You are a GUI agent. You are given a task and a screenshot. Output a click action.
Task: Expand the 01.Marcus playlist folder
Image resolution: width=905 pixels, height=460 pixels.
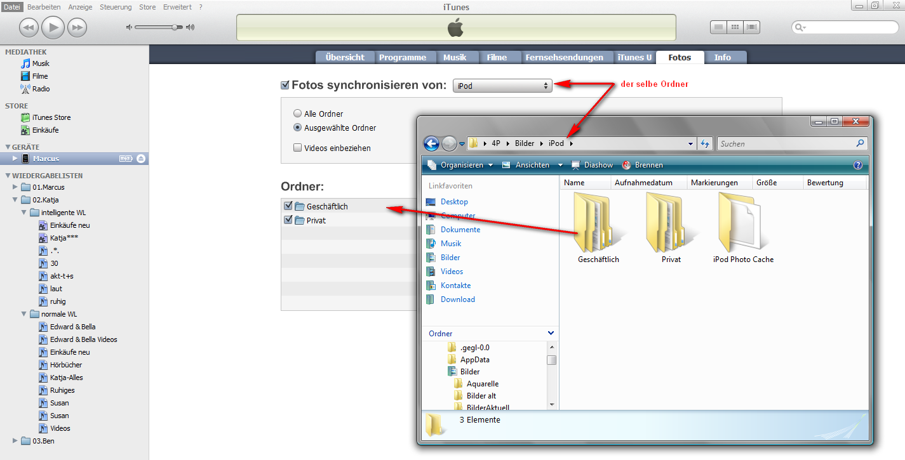coord(15,187)
